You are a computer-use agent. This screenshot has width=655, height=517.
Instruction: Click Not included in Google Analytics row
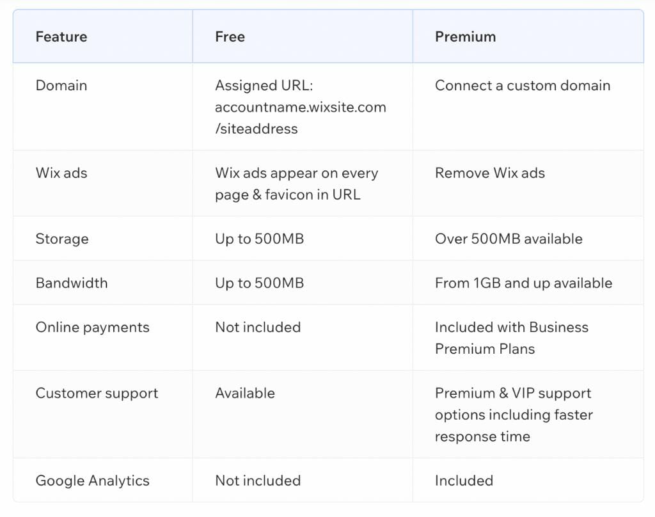tap(258, 481)
